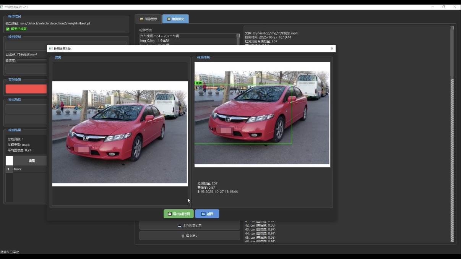Click the green 导出对比图 export button
461x259 pixels.
[x=179, y=214]
